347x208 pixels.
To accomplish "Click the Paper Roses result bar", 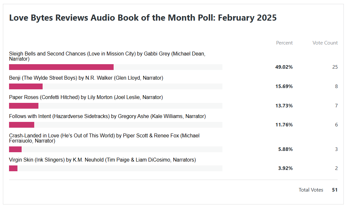I will coord(24,106).
